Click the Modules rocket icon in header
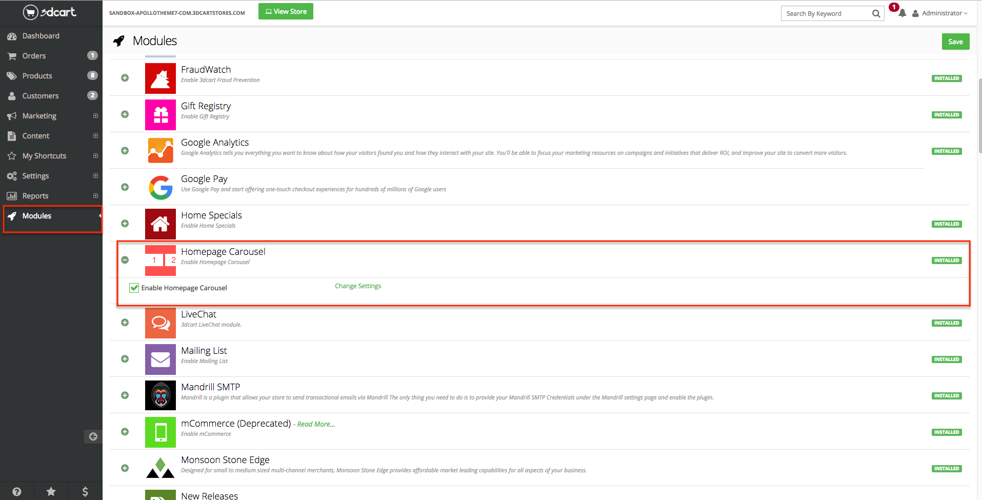Screen dimensions: 982x500 (x=119, y=41)
